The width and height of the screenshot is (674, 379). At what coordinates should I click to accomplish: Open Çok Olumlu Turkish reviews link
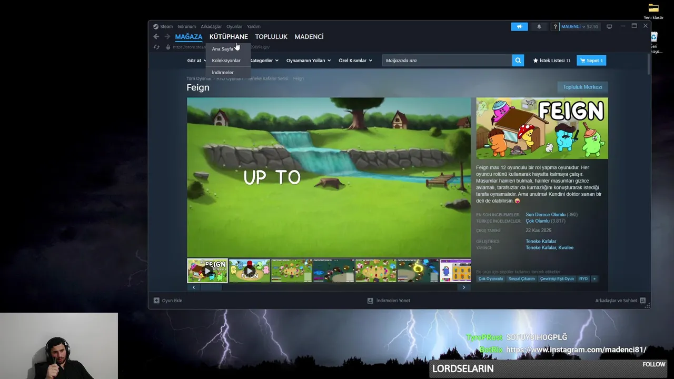tap(538, 221)
